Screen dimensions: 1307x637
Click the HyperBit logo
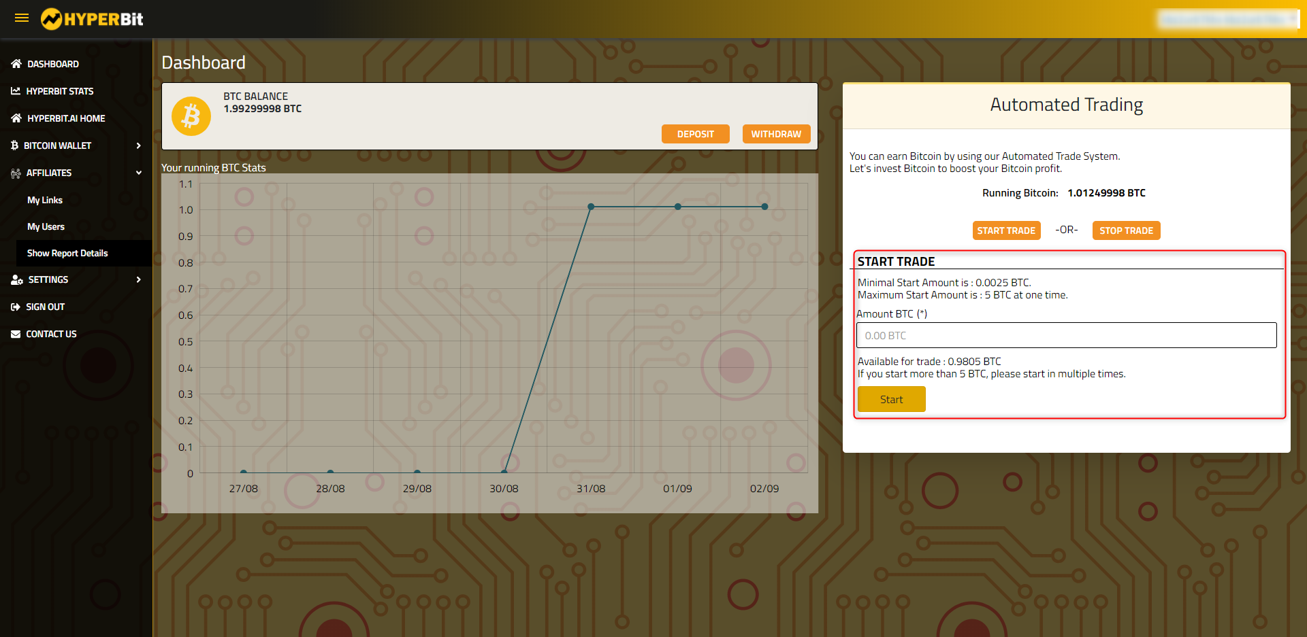[x=92, y=19]
